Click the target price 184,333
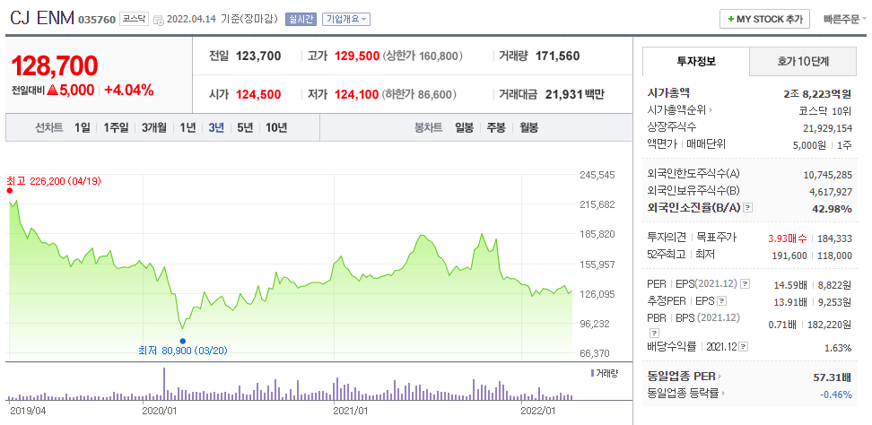 pos(834,239)
